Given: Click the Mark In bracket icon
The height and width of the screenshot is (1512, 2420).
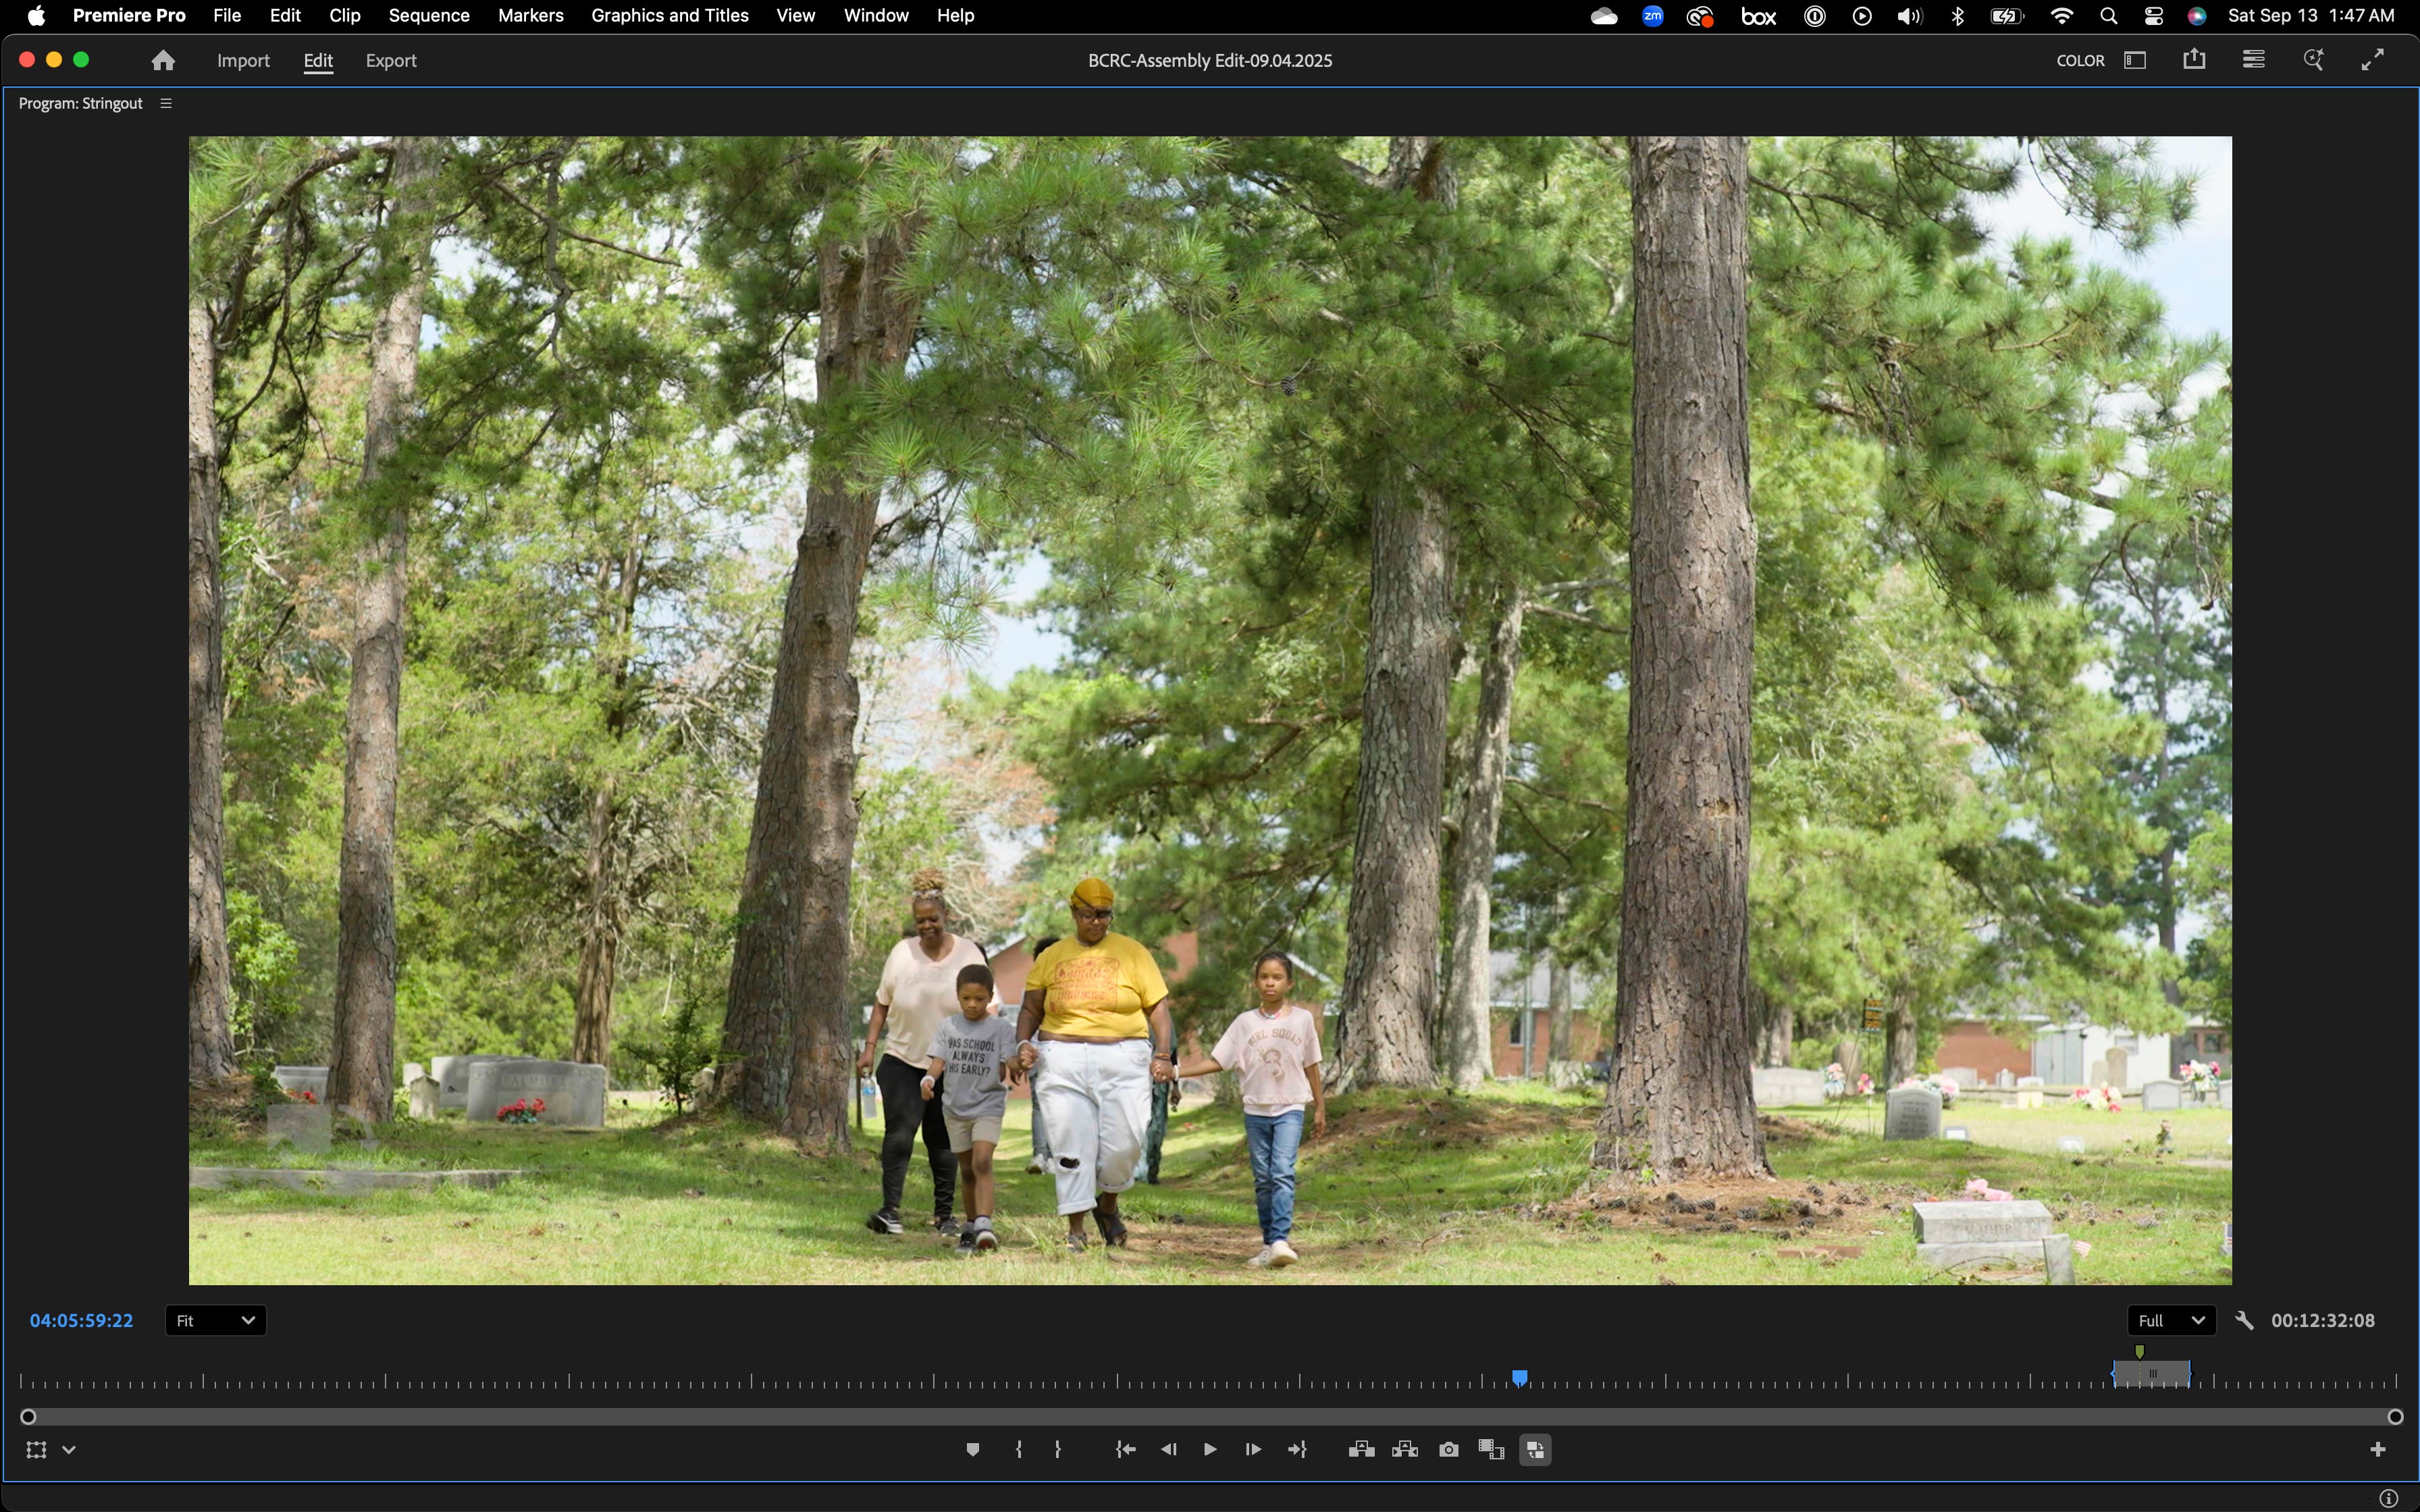Looking at the screenshot, I should point(1018,1450).
